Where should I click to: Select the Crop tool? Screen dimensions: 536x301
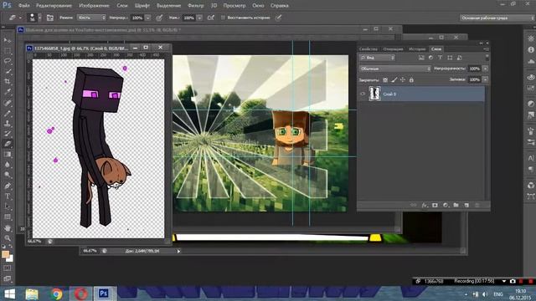tap(8, 82)
